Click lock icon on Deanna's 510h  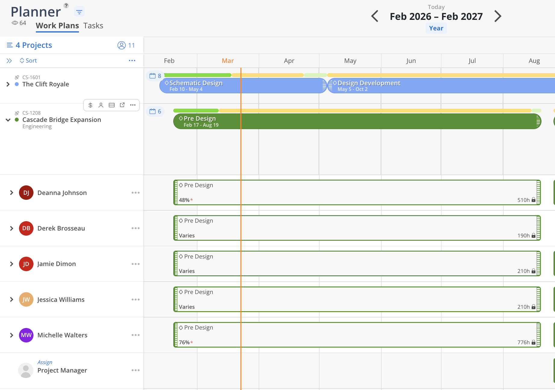click(534, 200)
